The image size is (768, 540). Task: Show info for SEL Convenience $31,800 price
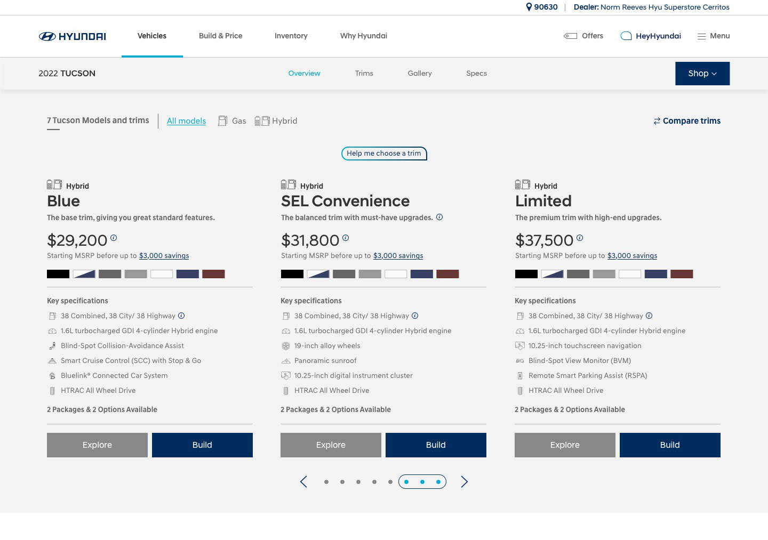tap(346, 238)
